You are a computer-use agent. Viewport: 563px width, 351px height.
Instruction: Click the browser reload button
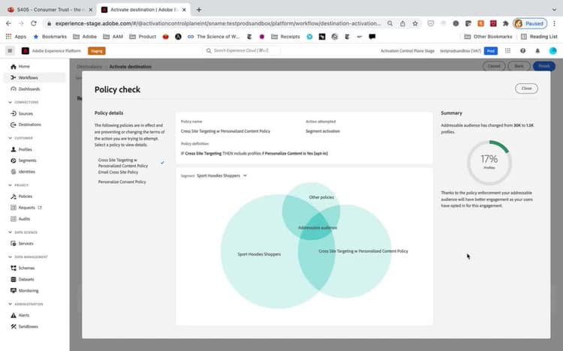click(x=33, y=23)
